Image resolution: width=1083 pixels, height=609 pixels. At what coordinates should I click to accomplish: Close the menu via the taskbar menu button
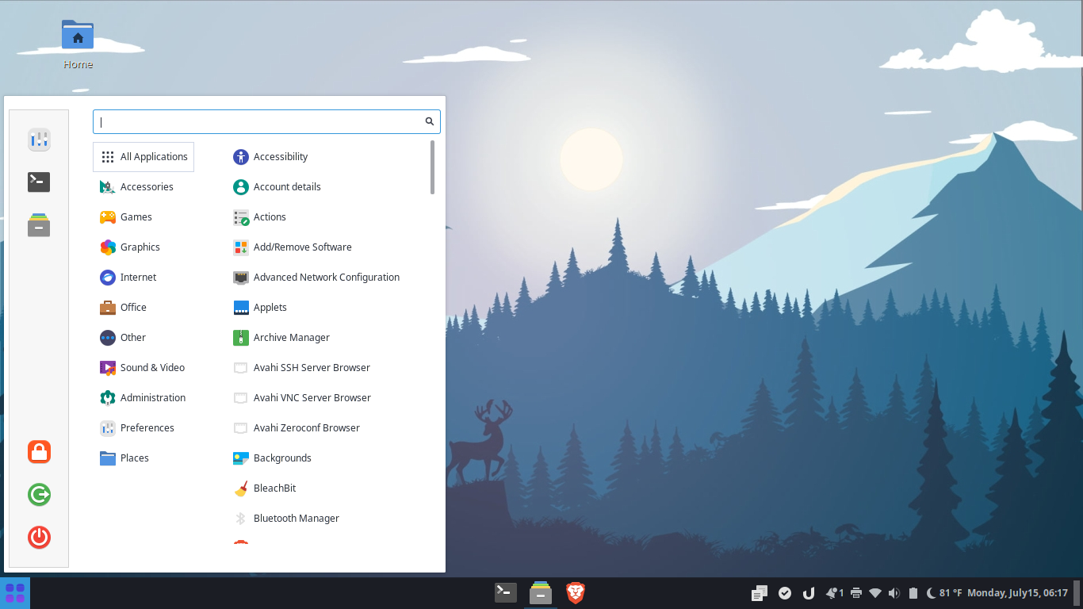click(15, 593)
